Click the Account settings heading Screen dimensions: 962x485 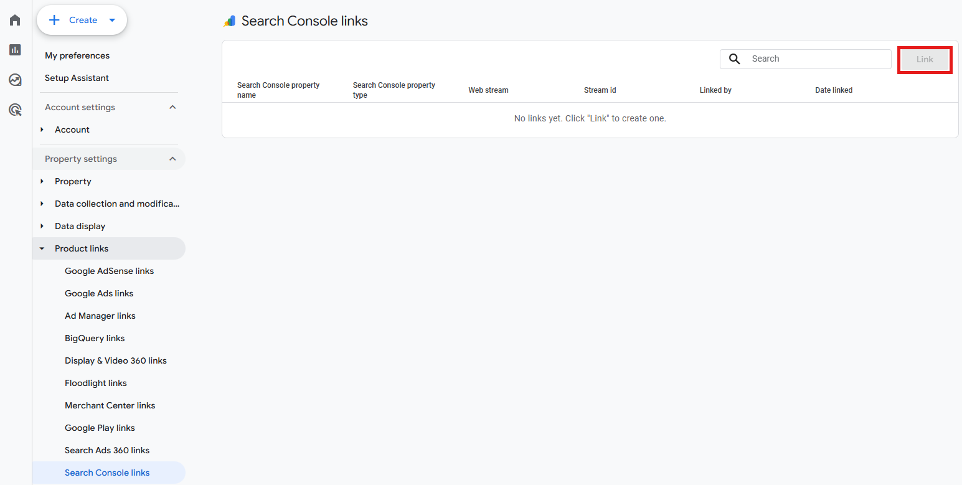80,107
